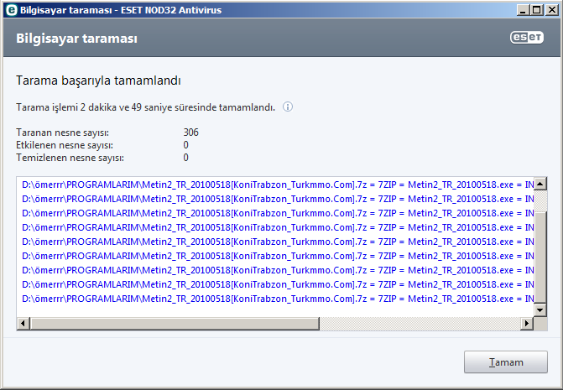Click the log list's scroll left arrow
The image size is (563, 390).
click(x=23, y=323)
